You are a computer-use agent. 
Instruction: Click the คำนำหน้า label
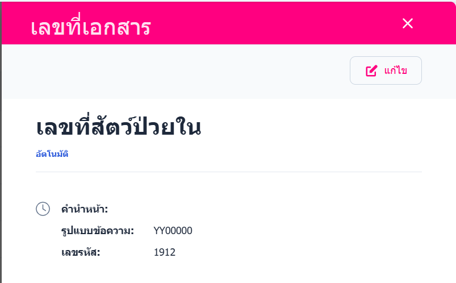pyautogui.click(x=85, y=210)
